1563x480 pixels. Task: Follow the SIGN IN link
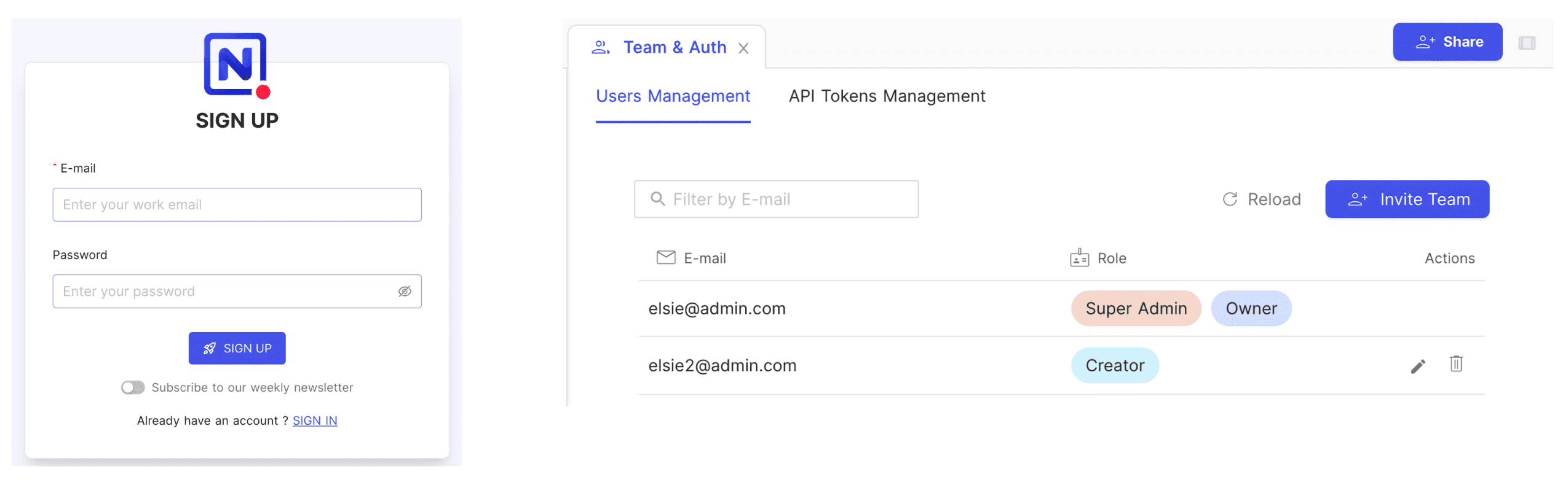[x=314, y=421]
